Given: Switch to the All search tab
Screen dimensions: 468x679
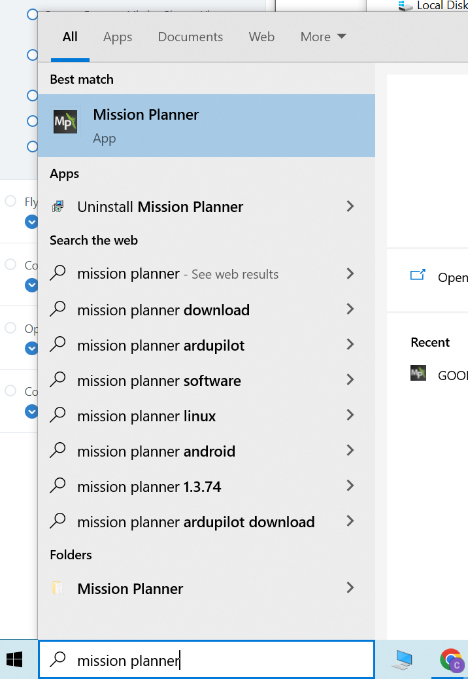Looking at the screenshot, I should pos(70,37).
